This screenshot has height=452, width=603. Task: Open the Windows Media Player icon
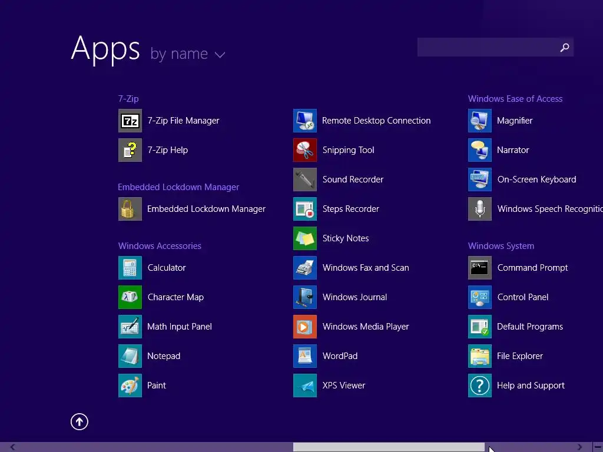[x=305, y=326]
